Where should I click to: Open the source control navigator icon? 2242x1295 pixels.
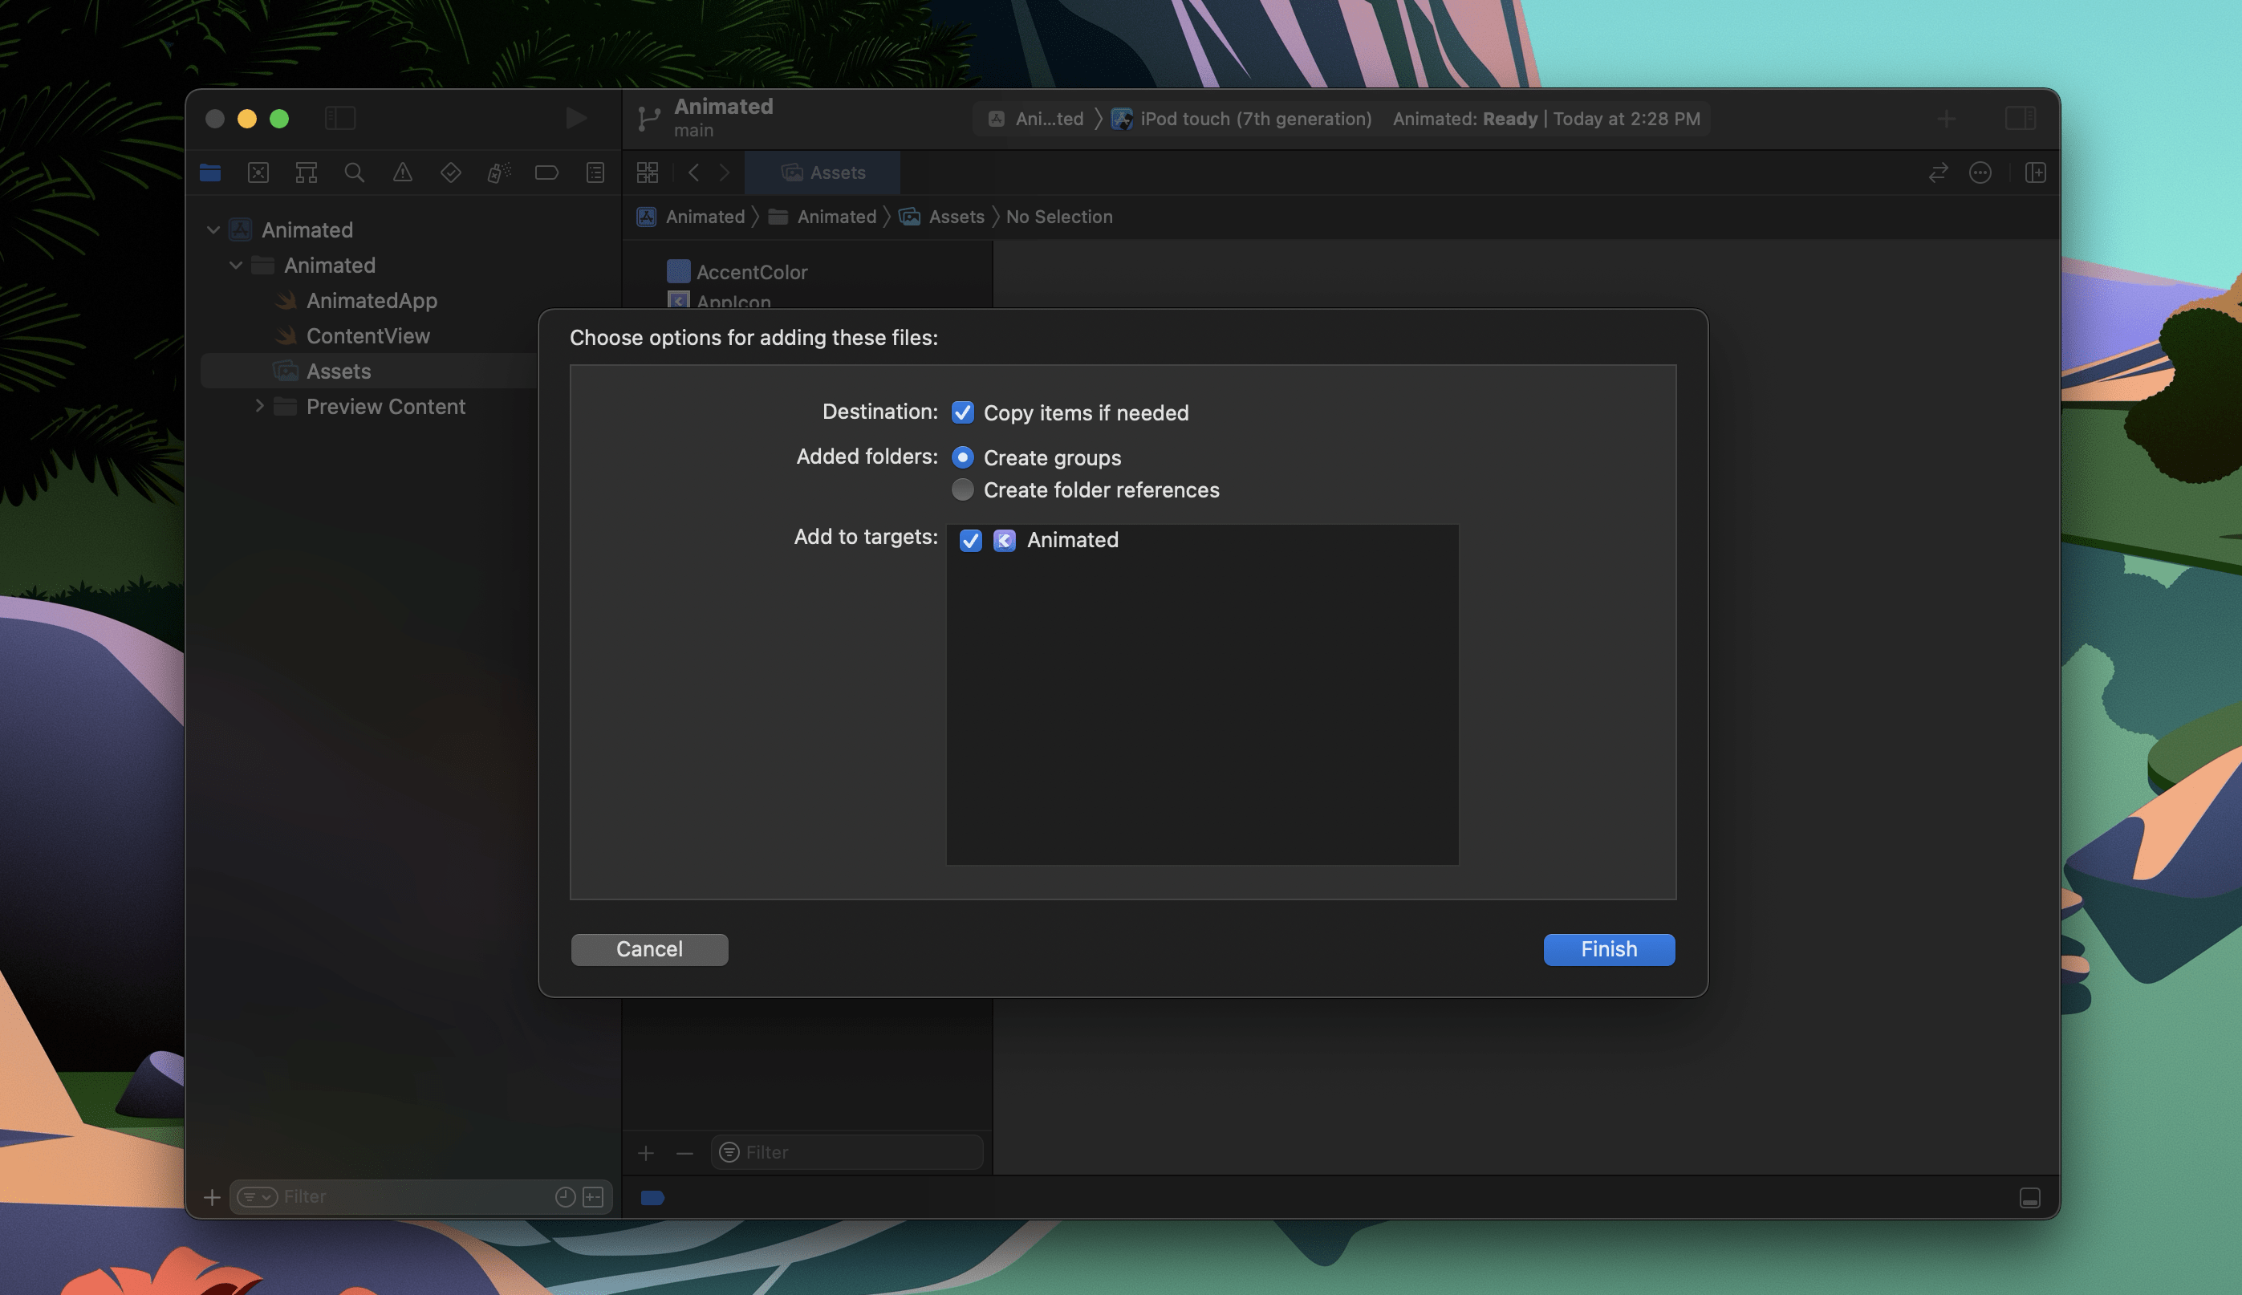click(258, 173)
